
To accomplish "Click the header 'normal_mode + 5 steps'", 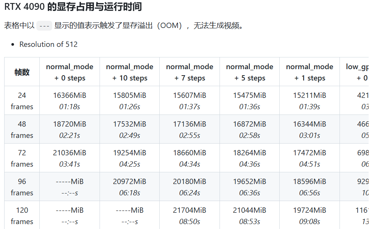I will [250, 72].
